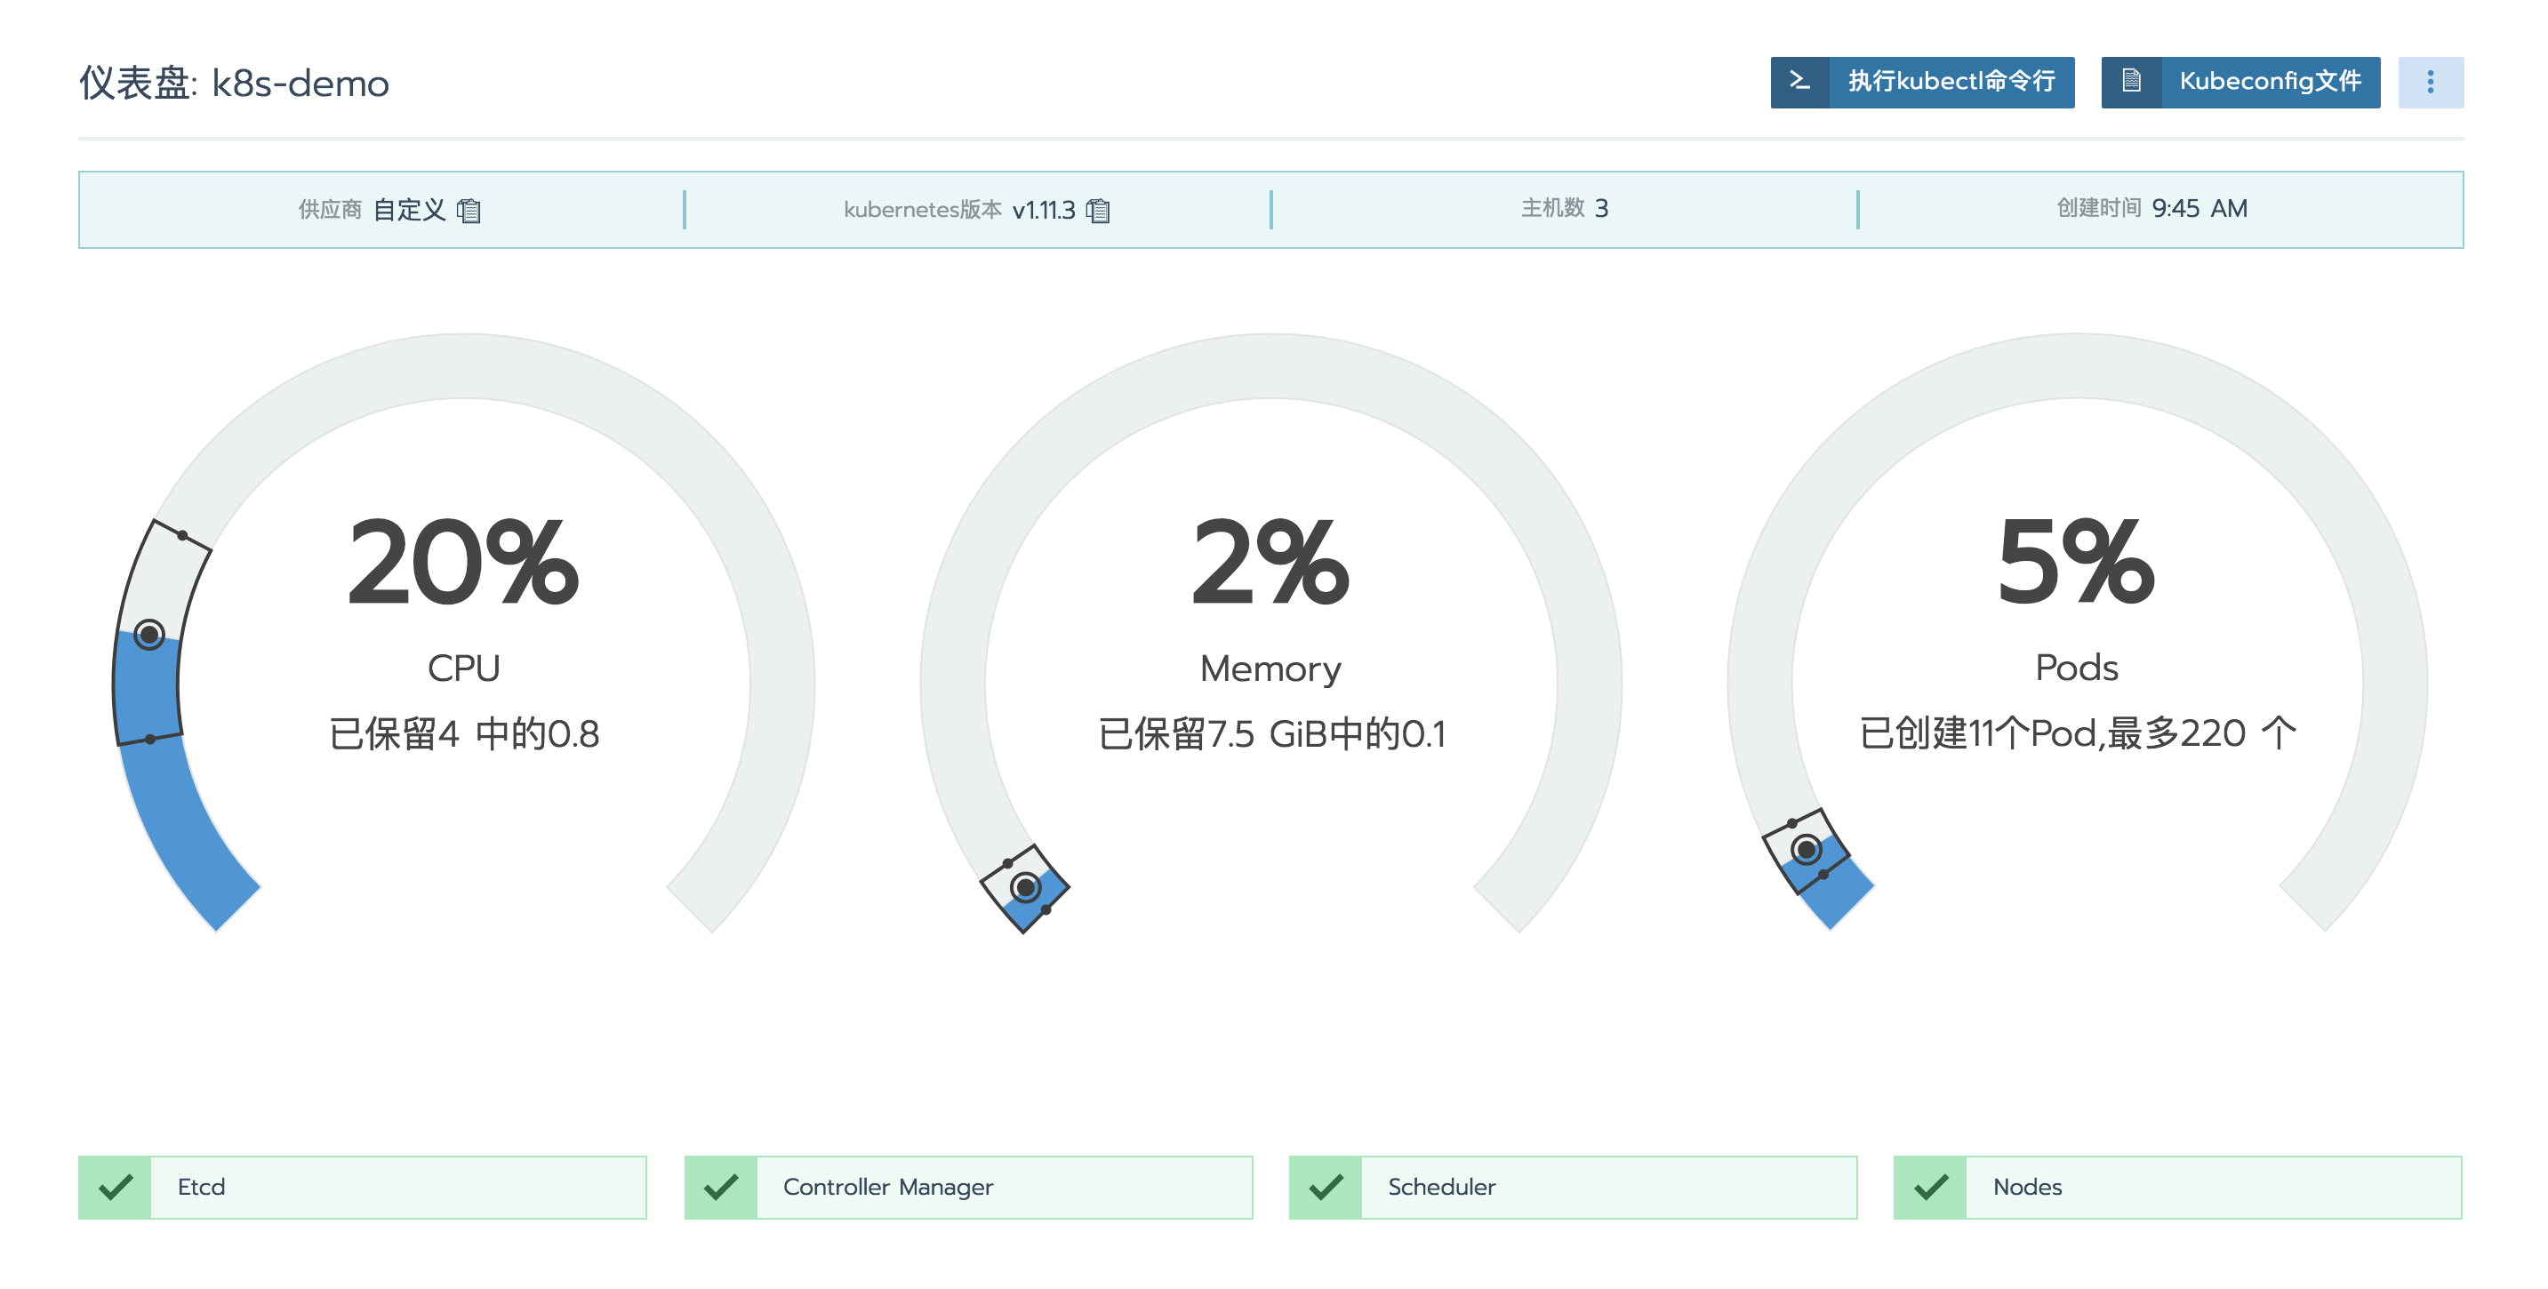Select the Controller Manager status bar

tap(1001, 1186)
